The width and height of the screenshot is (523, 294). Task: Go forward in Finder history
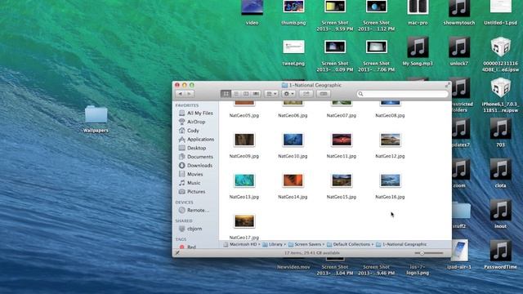pyautogui.click(x=189, y=94)
